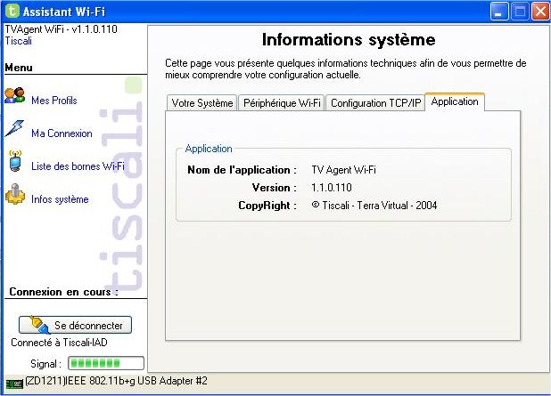This screenshot has height=396, width=551.
Task: Click the USB Adapter #2 status bar text
Action: point(116,381)
